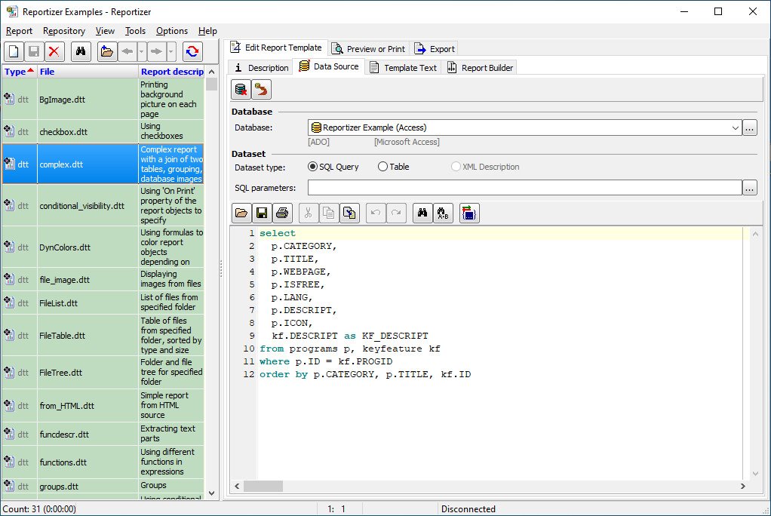Open the Report Builder tab
The width and height of the screenshot is (771, 516).
[x=480, y=67]
